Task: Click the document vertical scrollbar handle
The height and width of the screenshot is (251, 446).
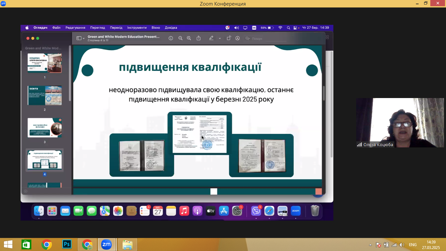Action: (324, 93)
